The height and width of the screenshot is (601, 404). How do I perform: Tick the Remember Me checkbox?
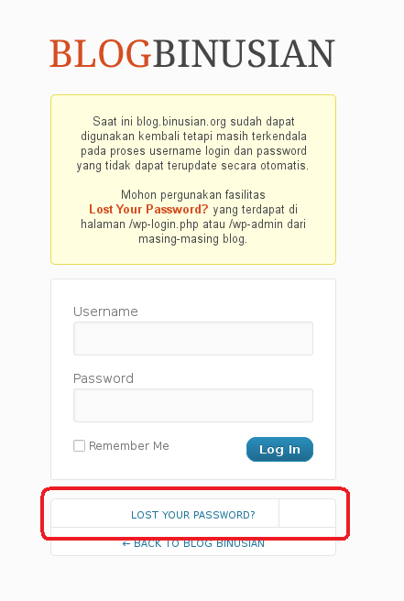[x=79, y=445]
